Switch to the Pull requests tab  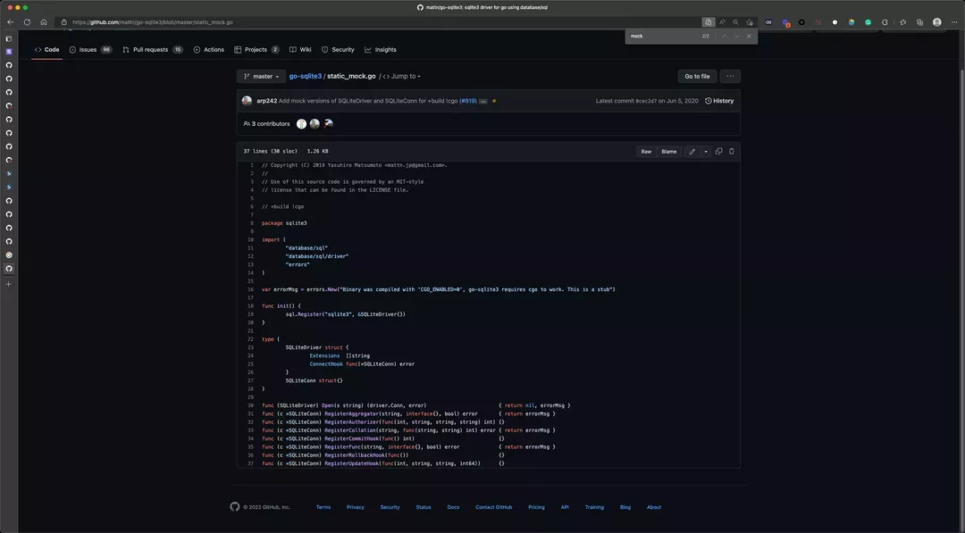pos(150,49)
